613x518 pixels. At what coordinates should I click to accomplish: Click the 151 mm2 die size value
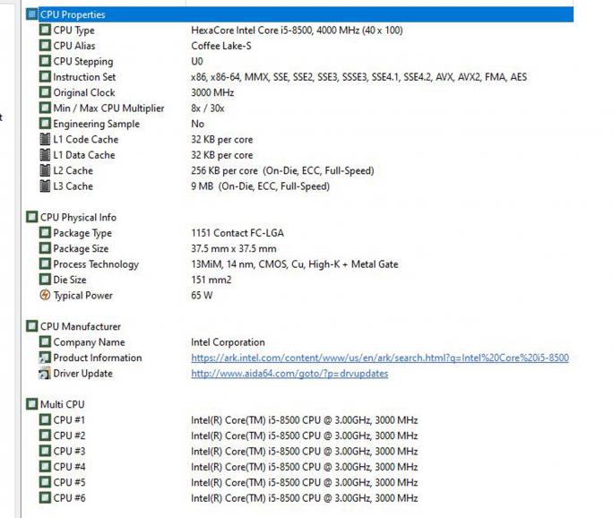click(x=212, y=280)
